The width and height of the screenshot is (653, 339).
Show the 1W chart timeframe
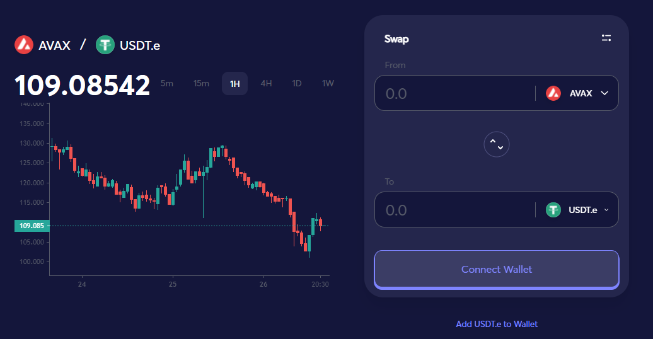click(328, 83)
